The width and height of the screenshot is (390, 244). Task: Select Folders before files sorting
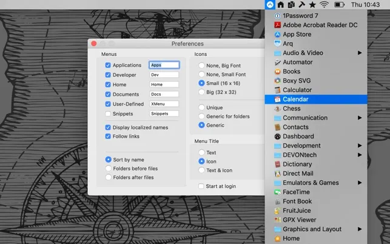[x=108, y=168]
